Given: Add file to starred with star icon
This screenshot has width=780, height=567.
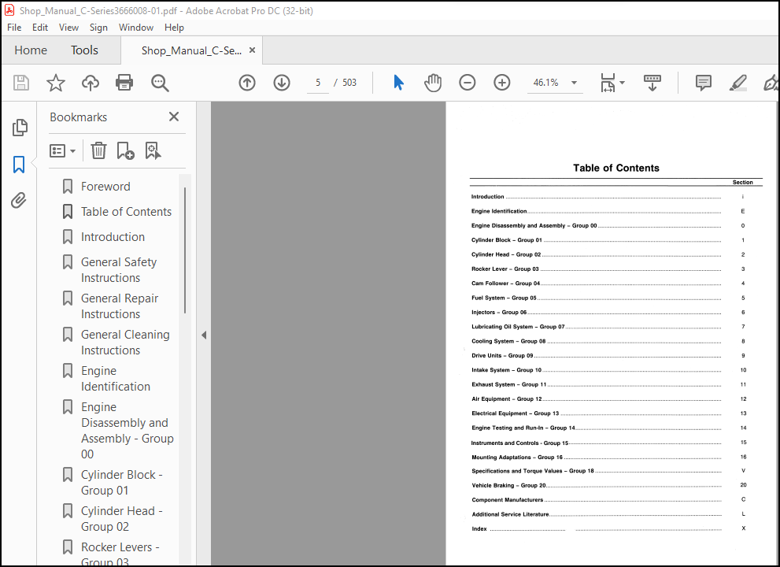Looking at the screenshot, I should 56,83.
